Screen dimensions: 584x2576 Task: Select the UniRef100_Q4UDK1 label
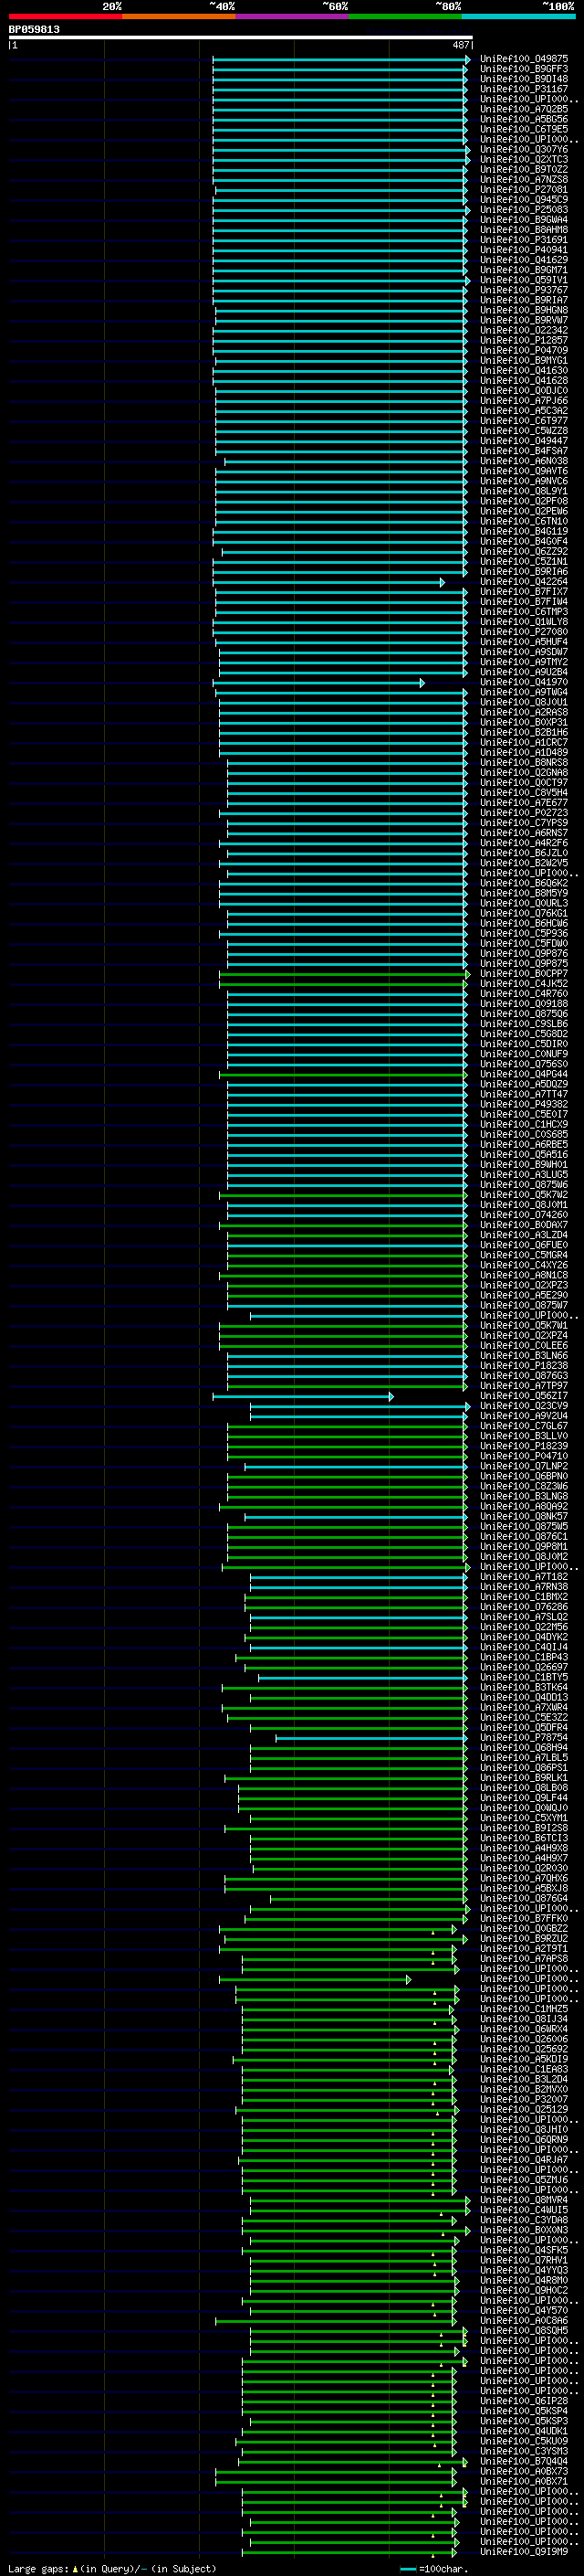pyautogui.click(x=524, y=2431)
